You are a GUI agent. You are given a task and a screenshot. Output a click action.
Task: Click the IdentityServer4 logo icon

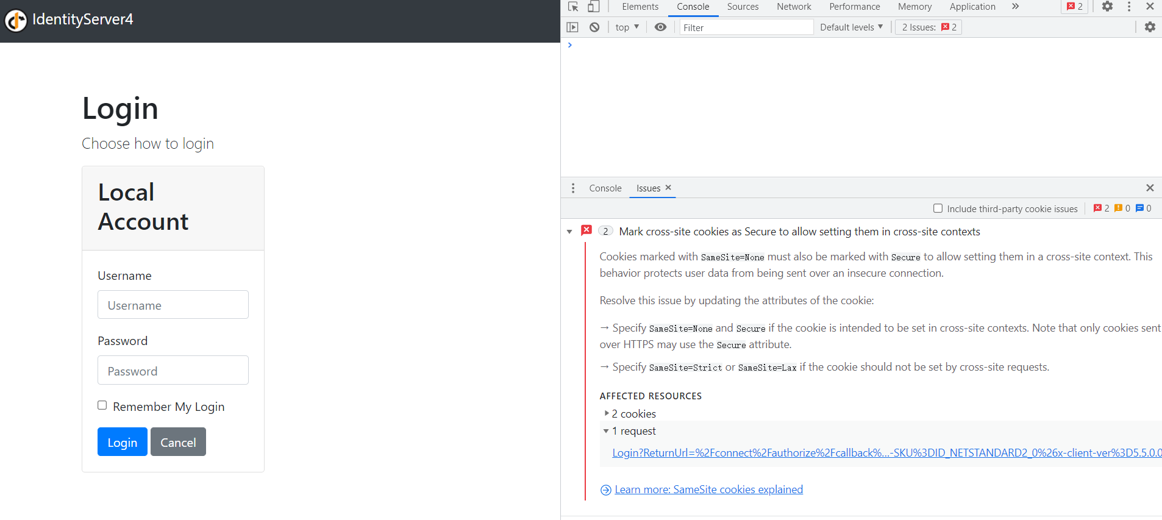(16, 20)
